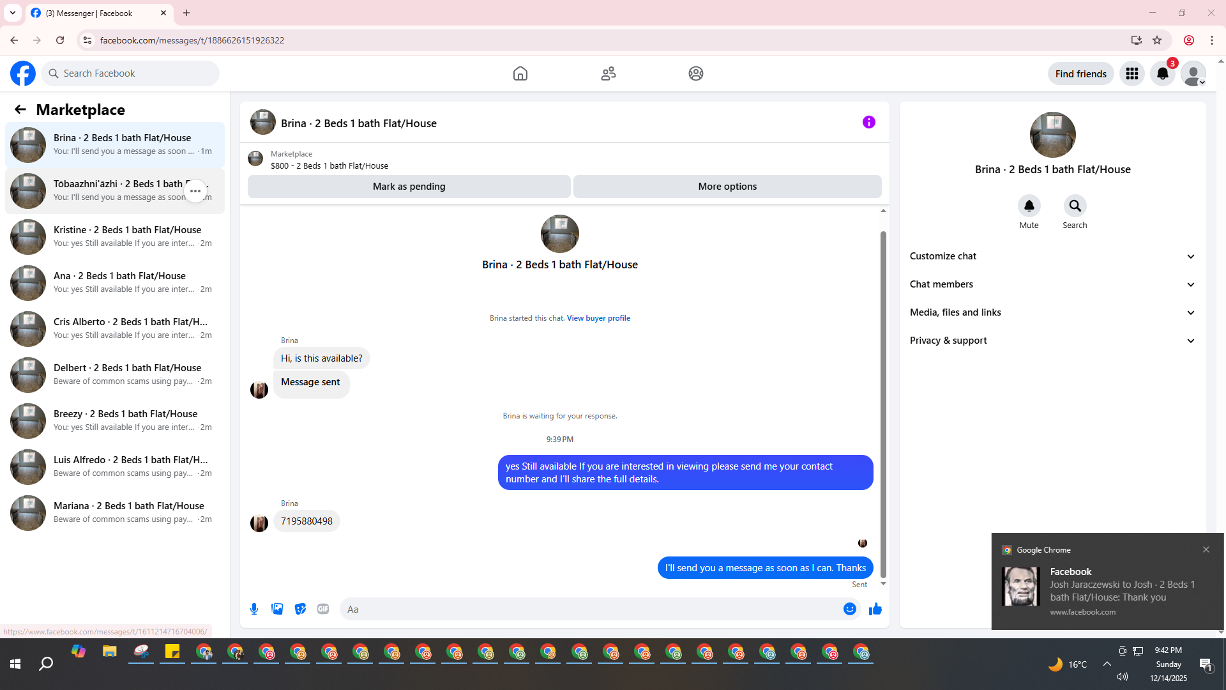Go to Facebook Home tab
1226x690 pixels.
(x=520, y=73)
